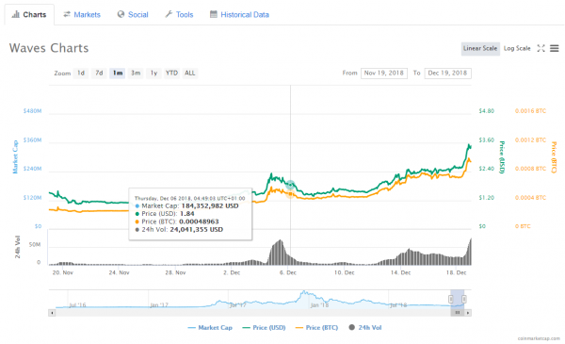Open the Markets tab
Screen dimensions: 565x344
pyautogui.click(x=82, y=15)
